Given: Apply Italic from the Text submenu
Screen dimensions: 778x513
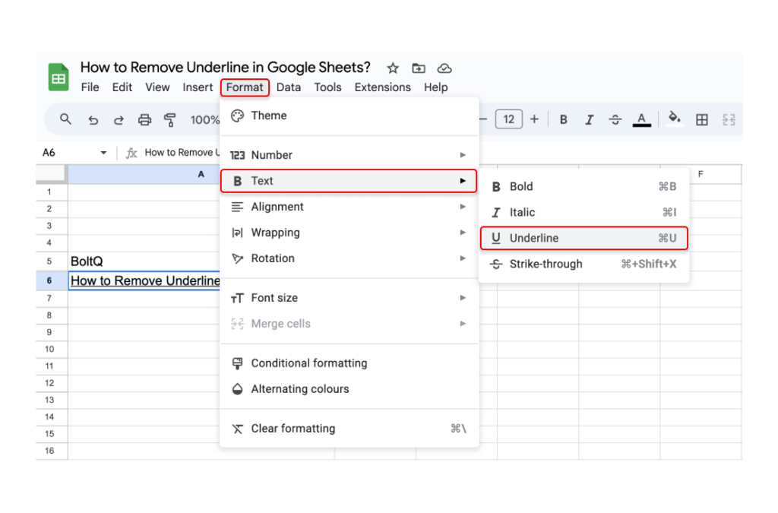Looking at the screenshot, I should coord(584,212).
